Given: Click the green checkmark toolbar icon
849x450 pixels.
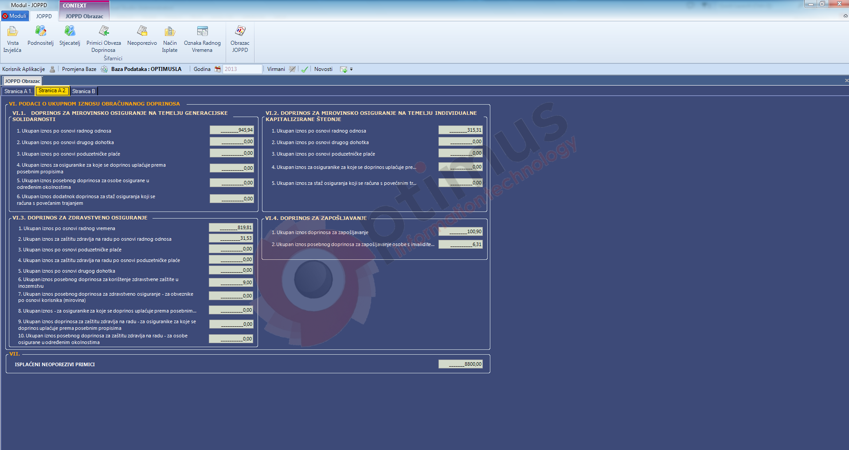Looking at the screenshot, I should click(x=305, y=69).
